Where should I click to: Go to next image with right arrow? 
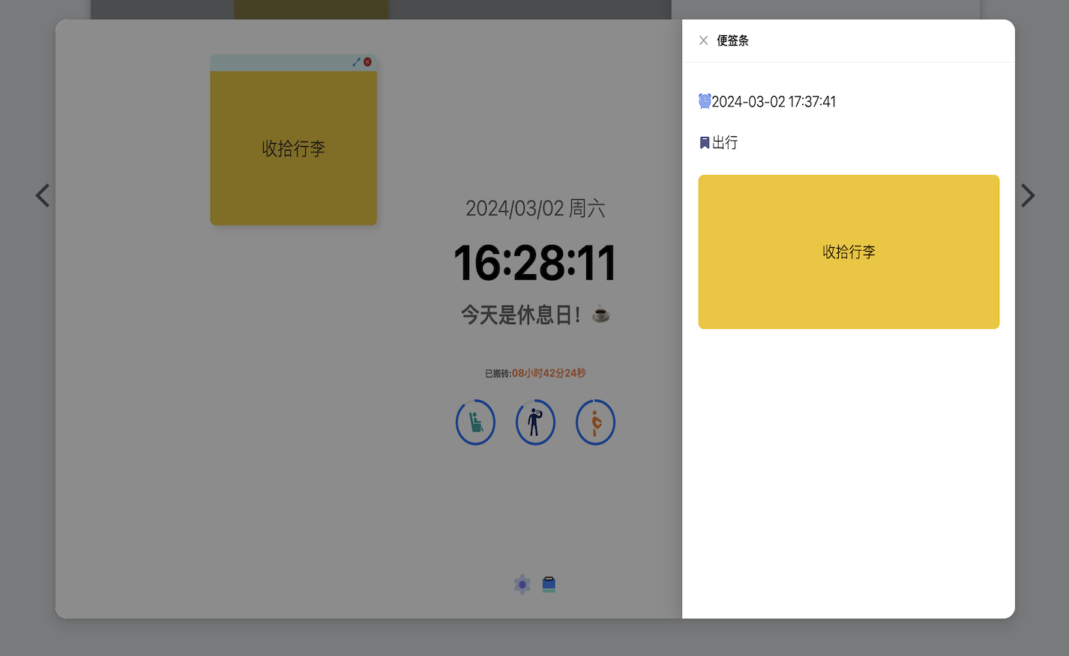click(1027, 195)
